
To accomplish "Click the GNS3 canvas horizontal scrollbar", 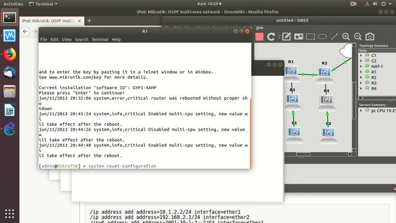I will point(303,154).
